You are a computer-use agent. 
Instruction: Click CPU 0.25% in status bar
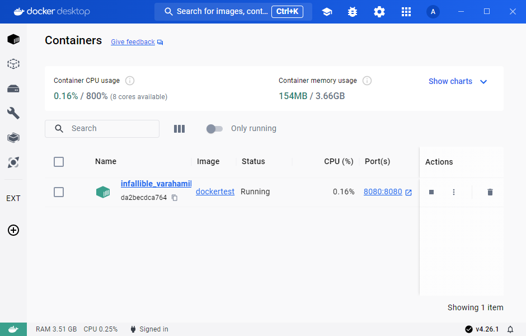101,329
